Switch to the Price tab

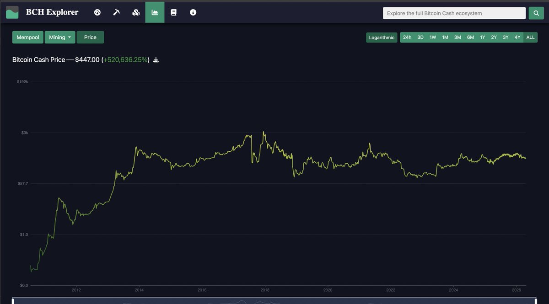90,37
